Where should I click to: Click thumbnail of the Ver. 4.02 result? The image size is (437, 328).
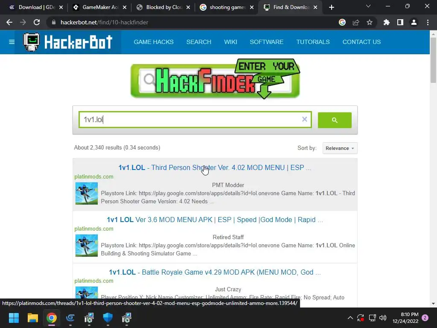point(86,193)
